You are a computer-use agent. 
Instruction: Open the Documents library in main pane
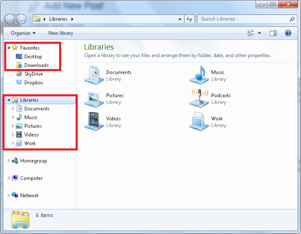108,75
